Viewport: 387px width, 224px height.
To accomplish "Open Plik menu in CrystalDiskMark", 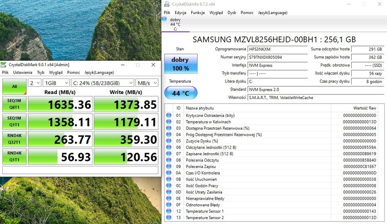I will click(5, 72).
